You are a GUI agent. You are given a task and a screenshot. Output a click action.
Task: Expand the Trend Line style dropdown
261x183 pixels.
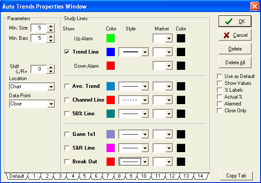click(x=145, y=52)
